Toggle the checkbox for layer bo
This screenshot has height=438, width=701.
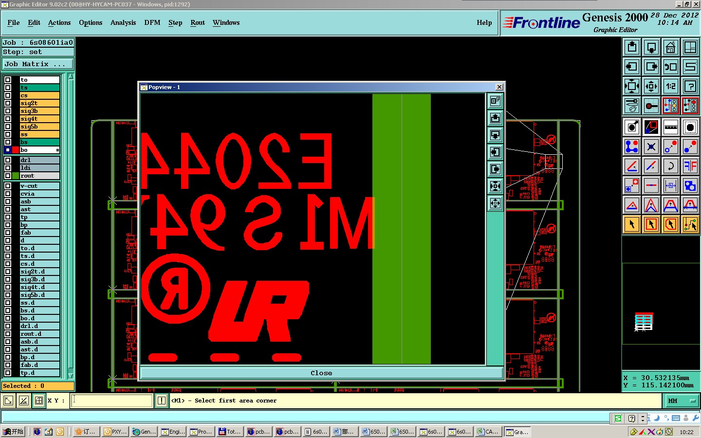click(x=8, y=150)
